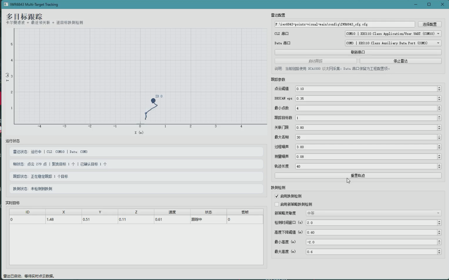Click the 最大丢帧 value field 30

[366, 137]
